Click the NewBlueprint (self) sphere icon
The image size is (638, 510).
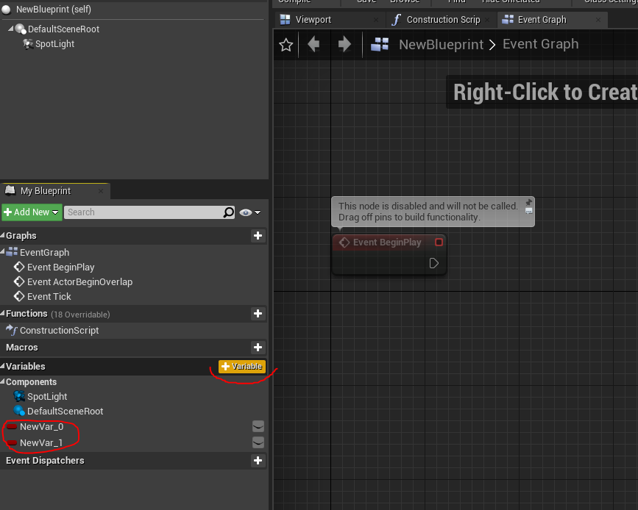[6, 10]
